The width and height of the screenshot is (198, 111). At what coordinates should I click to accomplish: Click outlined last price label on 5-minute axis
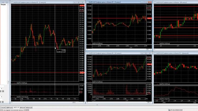point(149,8)
